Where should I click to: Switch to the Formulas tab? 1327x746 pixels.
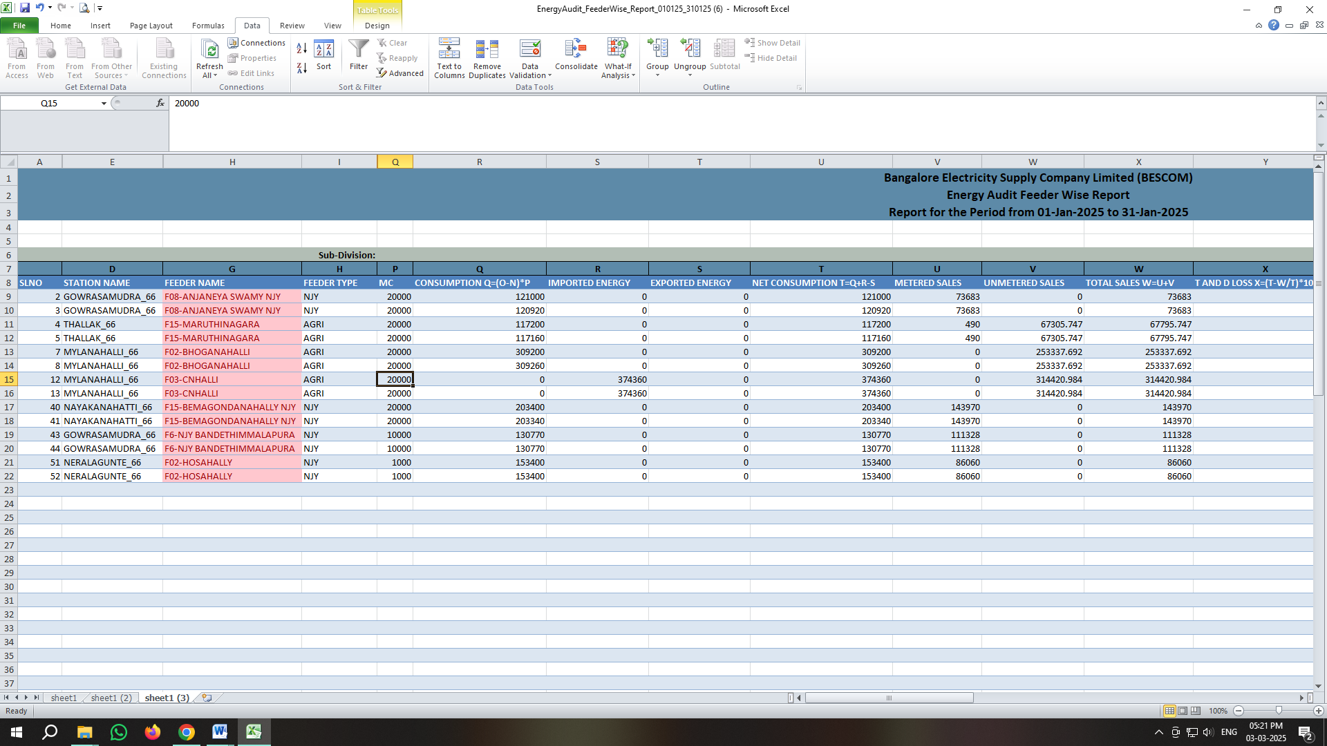(208, 26)
